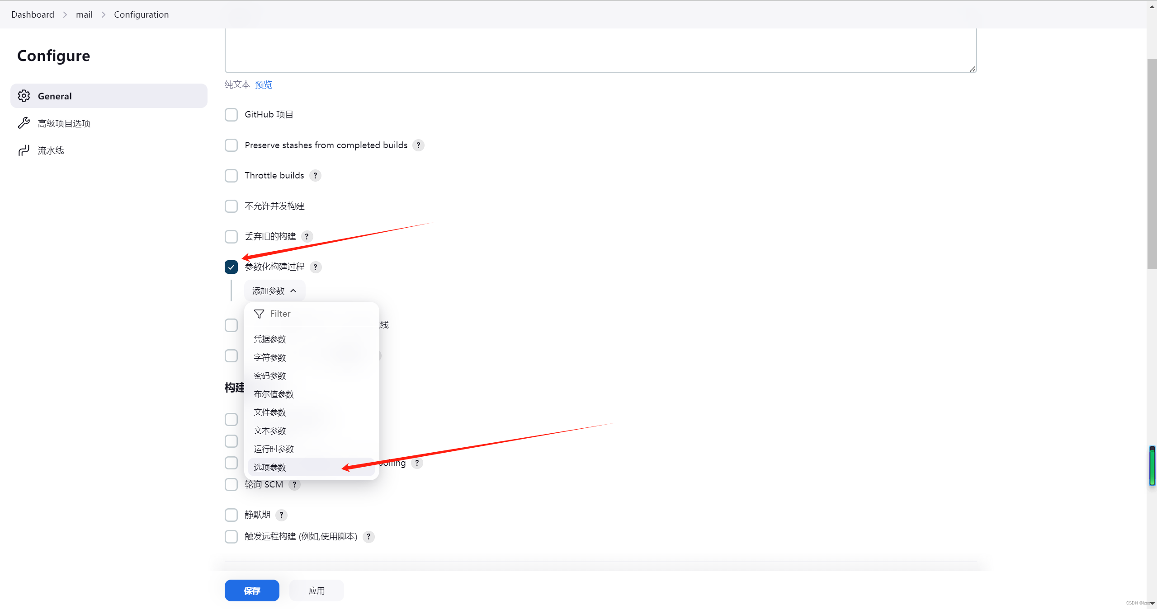Click the wrench icon for 高级项目选项
The height and width of the screenshot is (609, 1157).
coord(24,123)
